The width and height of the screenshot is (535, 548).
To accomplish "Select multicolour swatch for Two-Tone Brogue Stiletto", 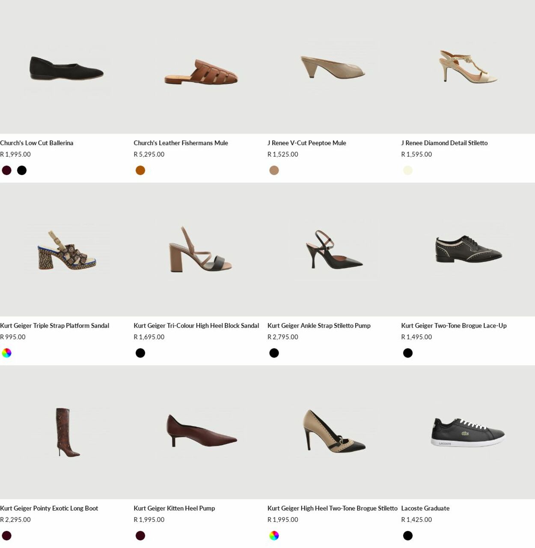I will point(274,536).
